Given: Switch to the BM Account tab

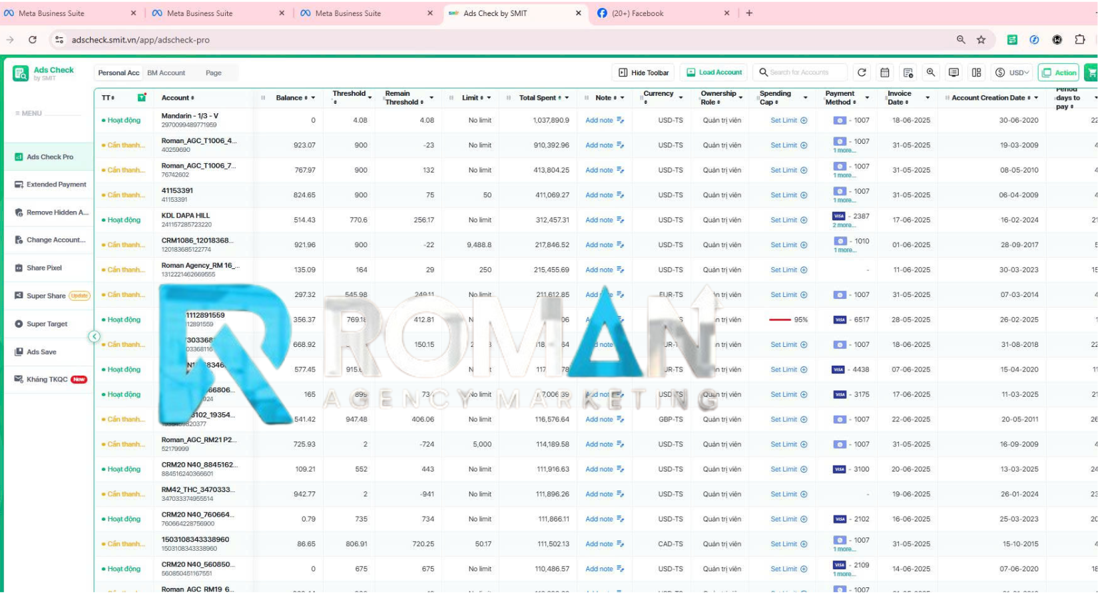Looking at the screenshot, I should [166, 73].
